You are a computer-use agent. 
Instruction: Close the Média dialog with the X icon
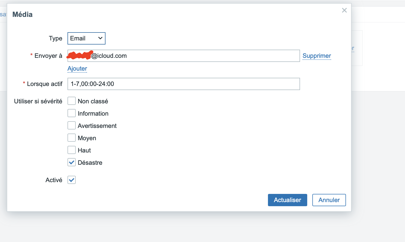(344, 10)
